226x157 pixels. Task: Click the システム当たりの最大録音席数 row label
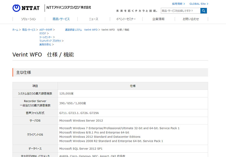35,94
